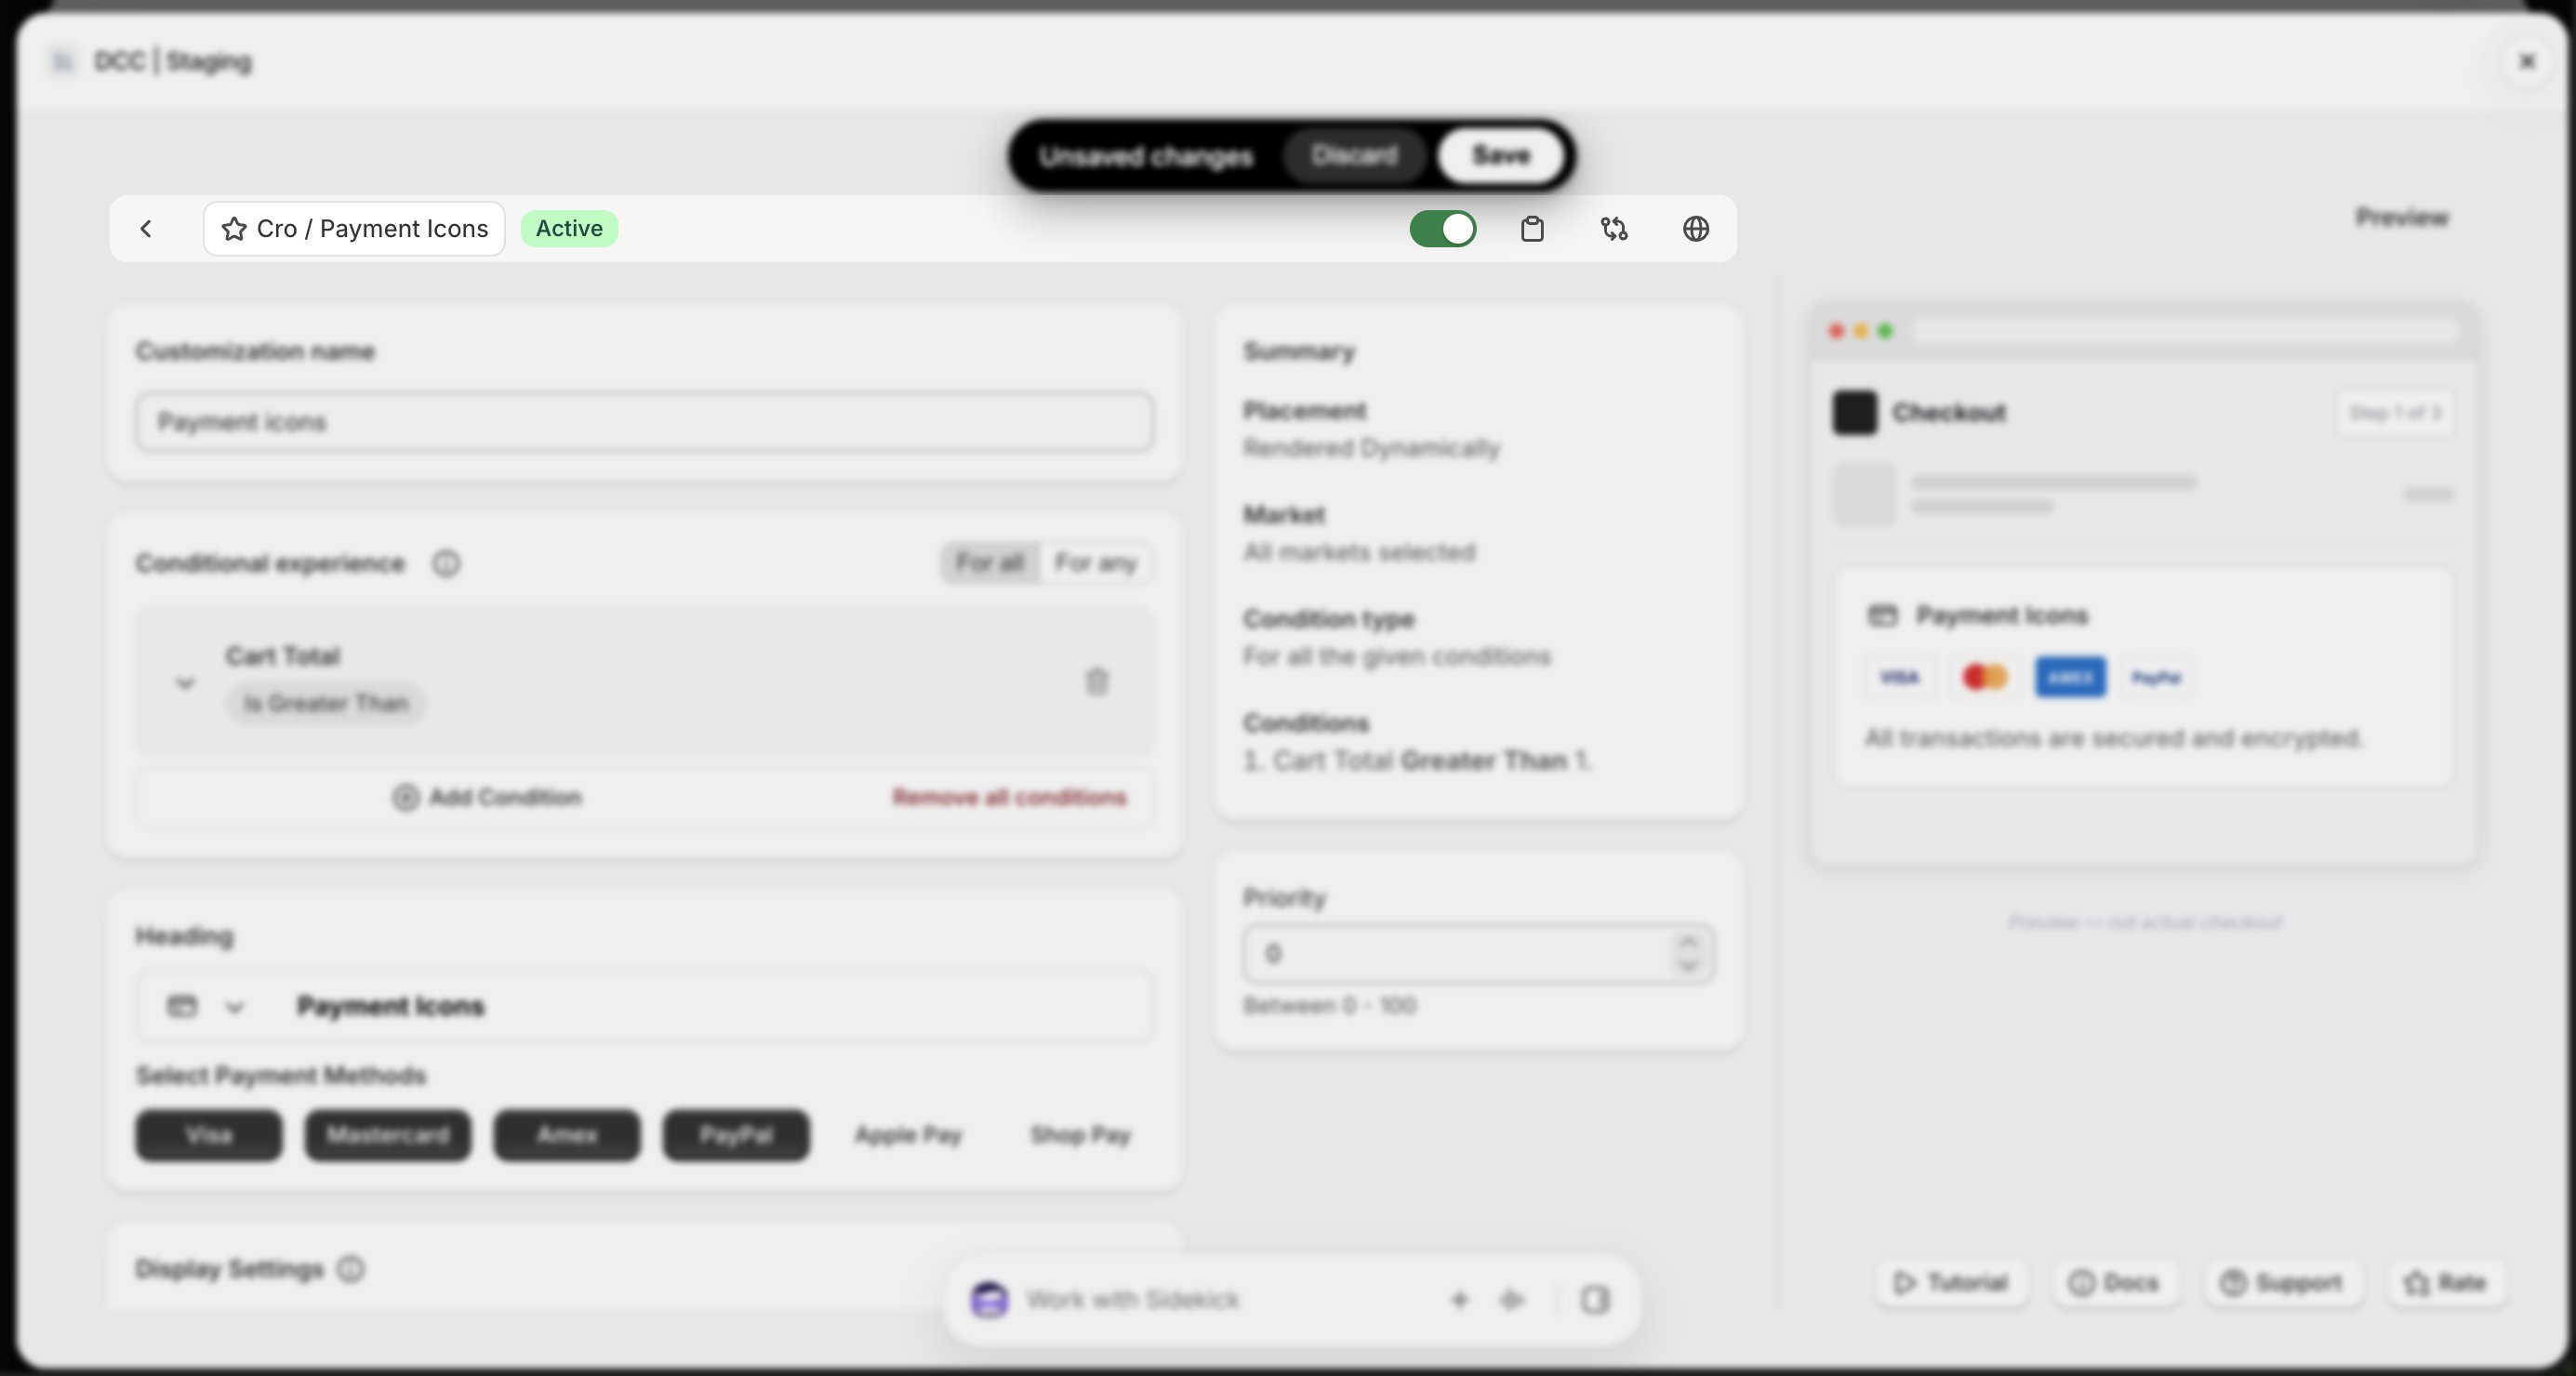This screenshot has width=2576, height=1376.
Task: Add Condition to conditional experience
Action: [487, 797]
